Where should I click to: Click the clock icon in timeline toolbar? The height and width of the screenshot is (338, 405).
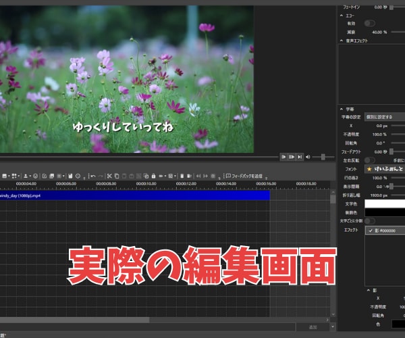[x=78, y=176]
